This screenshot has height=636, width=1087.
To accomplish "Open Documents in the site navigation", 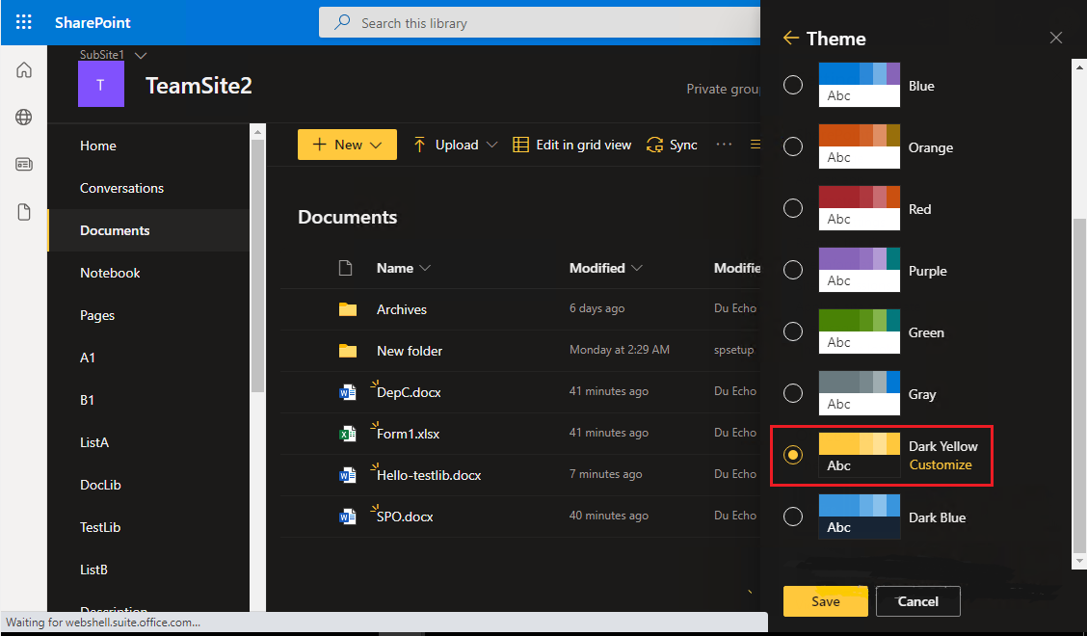I will (x=115, y=230).
